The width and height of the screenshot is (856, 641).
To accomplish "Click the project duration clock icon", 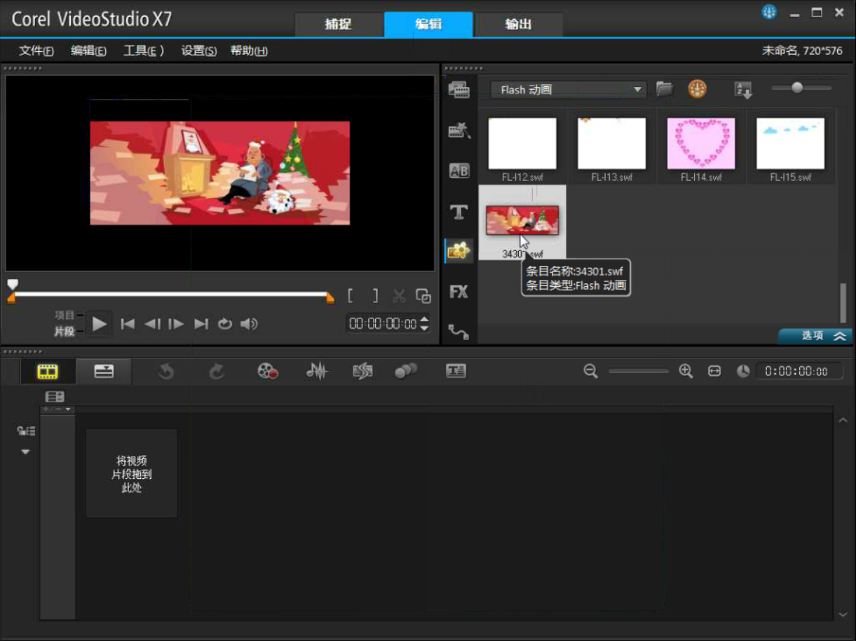I will [743, 372].
